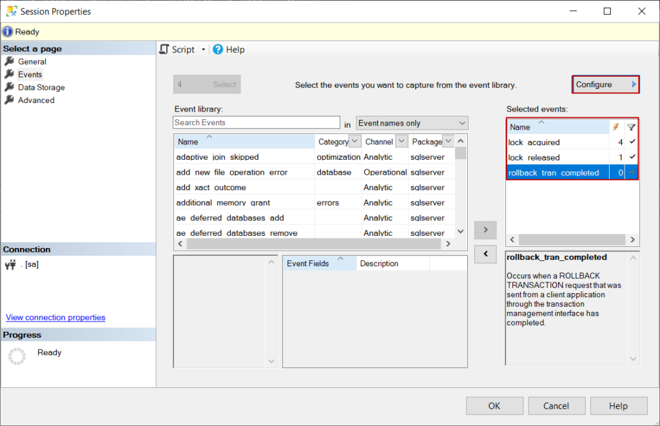Open View connection properties link
Image resolution: width=660 pixels, height=426 pixels.
pos(55,317)
